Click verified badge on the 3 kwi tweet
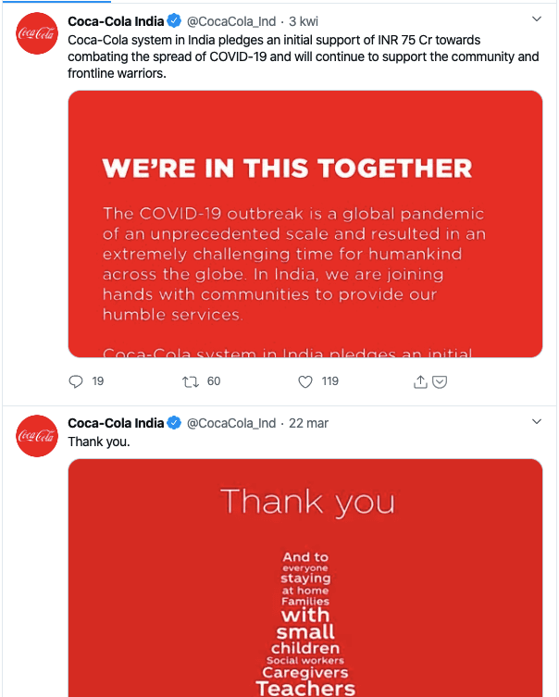559x697 pixels. pyautogui.click(x=174, y=21)
